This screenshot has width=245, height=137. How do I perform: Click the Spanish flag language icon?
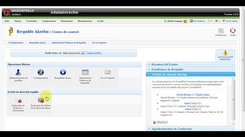(x=185, y=21)
